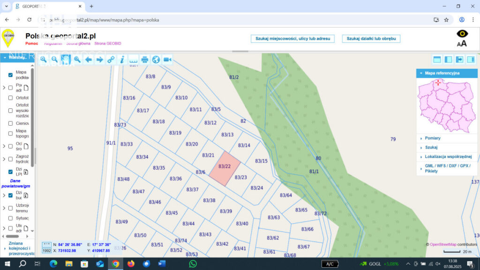Click the info 'i' tool icon
Viewport: 480px width, 270px height.
coord(122,60)
